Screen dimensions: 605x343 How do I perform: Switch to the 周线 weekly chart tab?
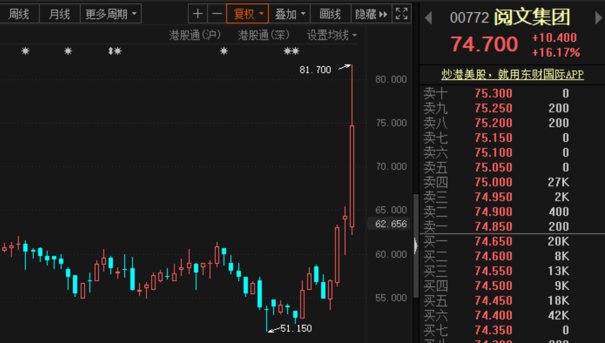pos(19,13)
